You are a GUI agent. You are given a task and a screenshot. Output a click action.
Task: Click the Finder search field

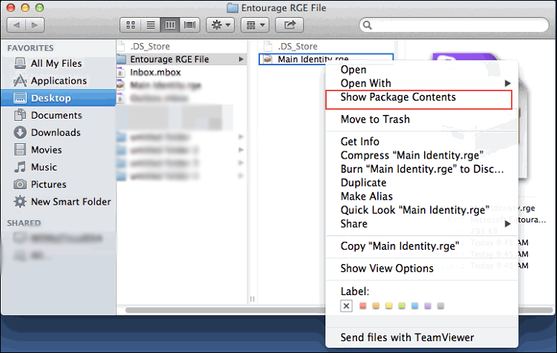(453, 25)
